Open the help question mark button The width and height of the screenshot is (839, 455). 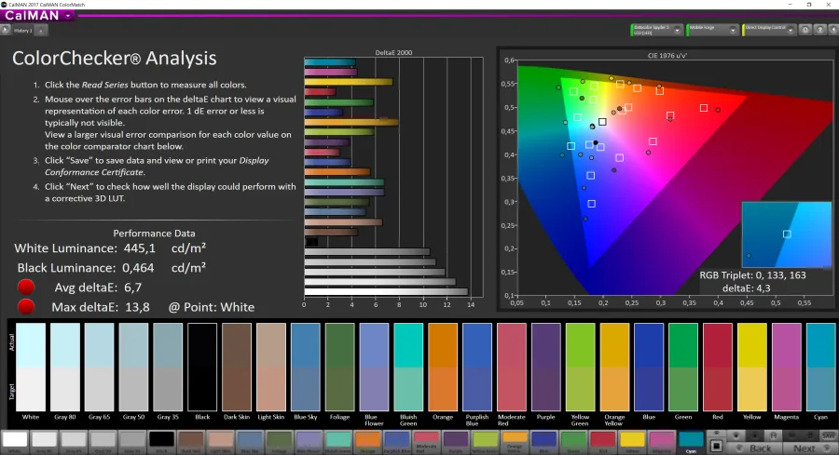click(819, 30)
